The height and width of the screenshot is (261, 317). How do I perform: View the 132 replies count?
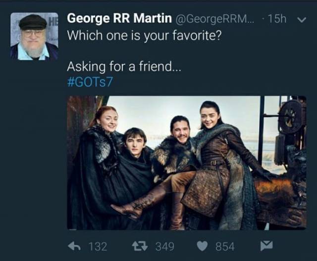98,246
